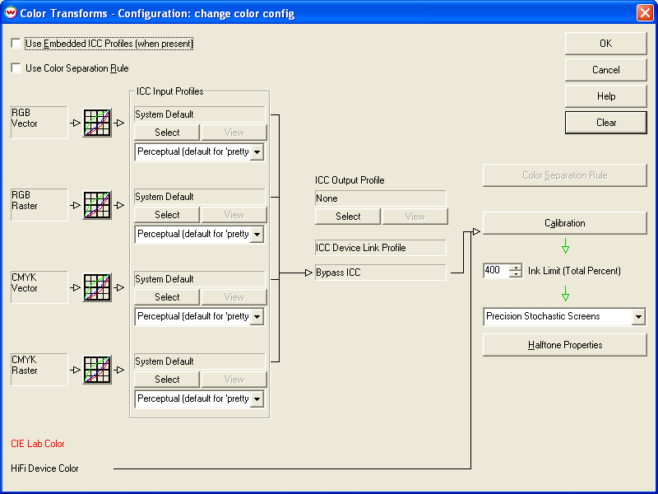Open Help for Color Transforms
This screenshot has width=658, height=494.
pos(605,96)
